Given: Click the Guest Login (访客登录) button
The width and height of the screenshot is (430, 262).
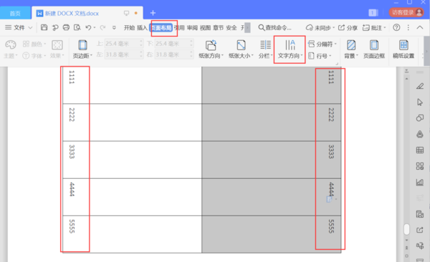Looking at the screenshot, I should coord(406,12).
